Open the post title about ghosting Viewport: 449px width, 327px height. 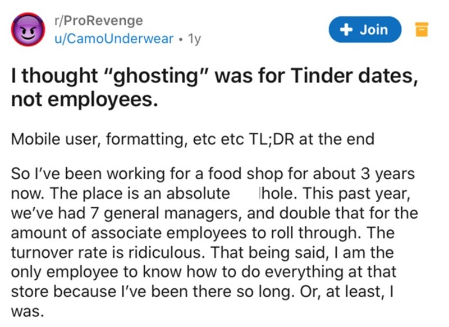pos(213,78)
